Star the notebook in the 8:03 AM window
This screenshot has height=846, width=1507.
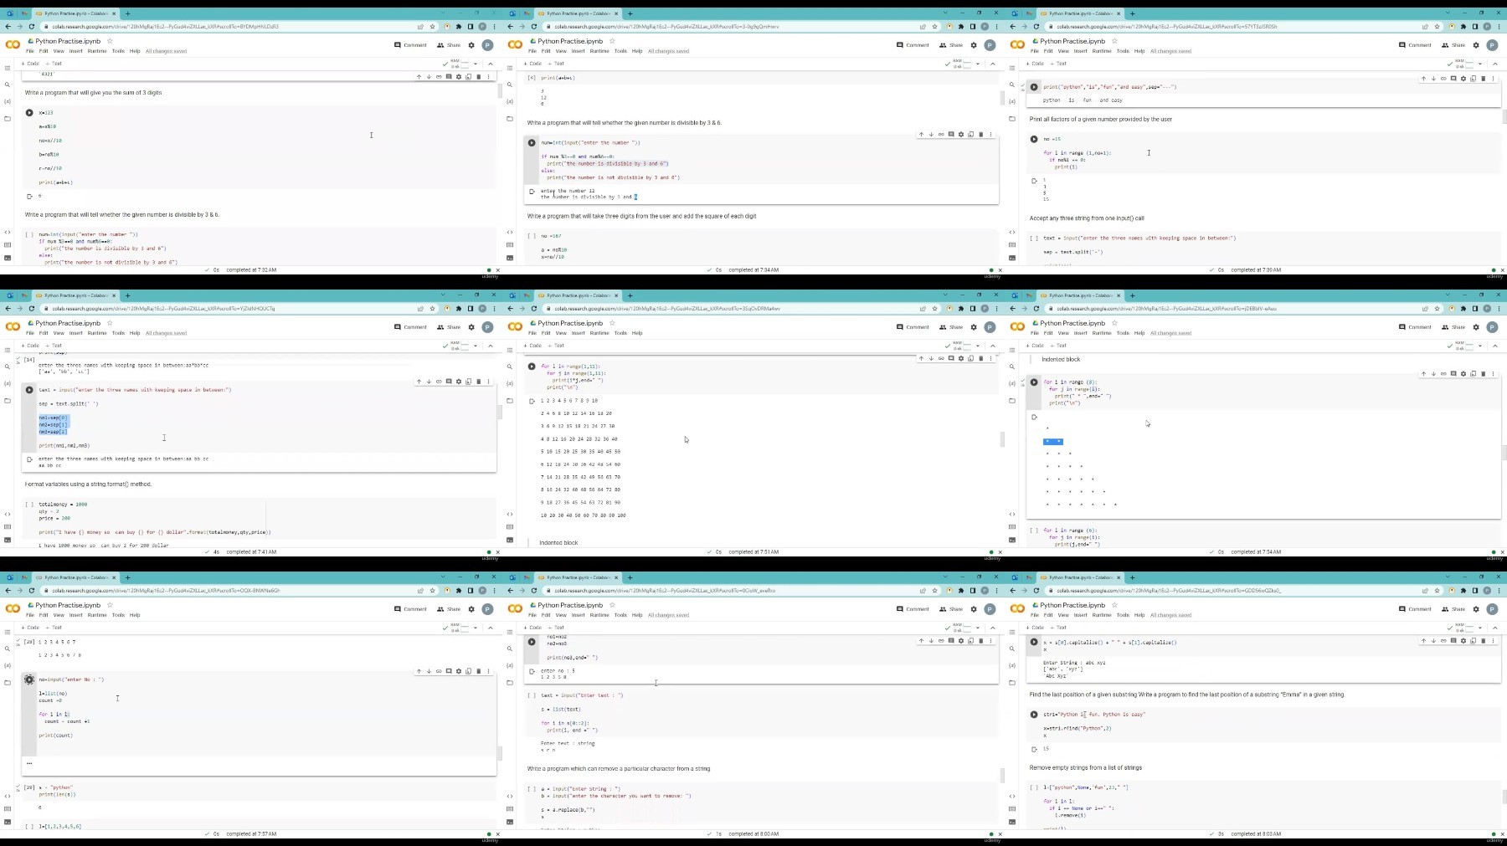1114,604
